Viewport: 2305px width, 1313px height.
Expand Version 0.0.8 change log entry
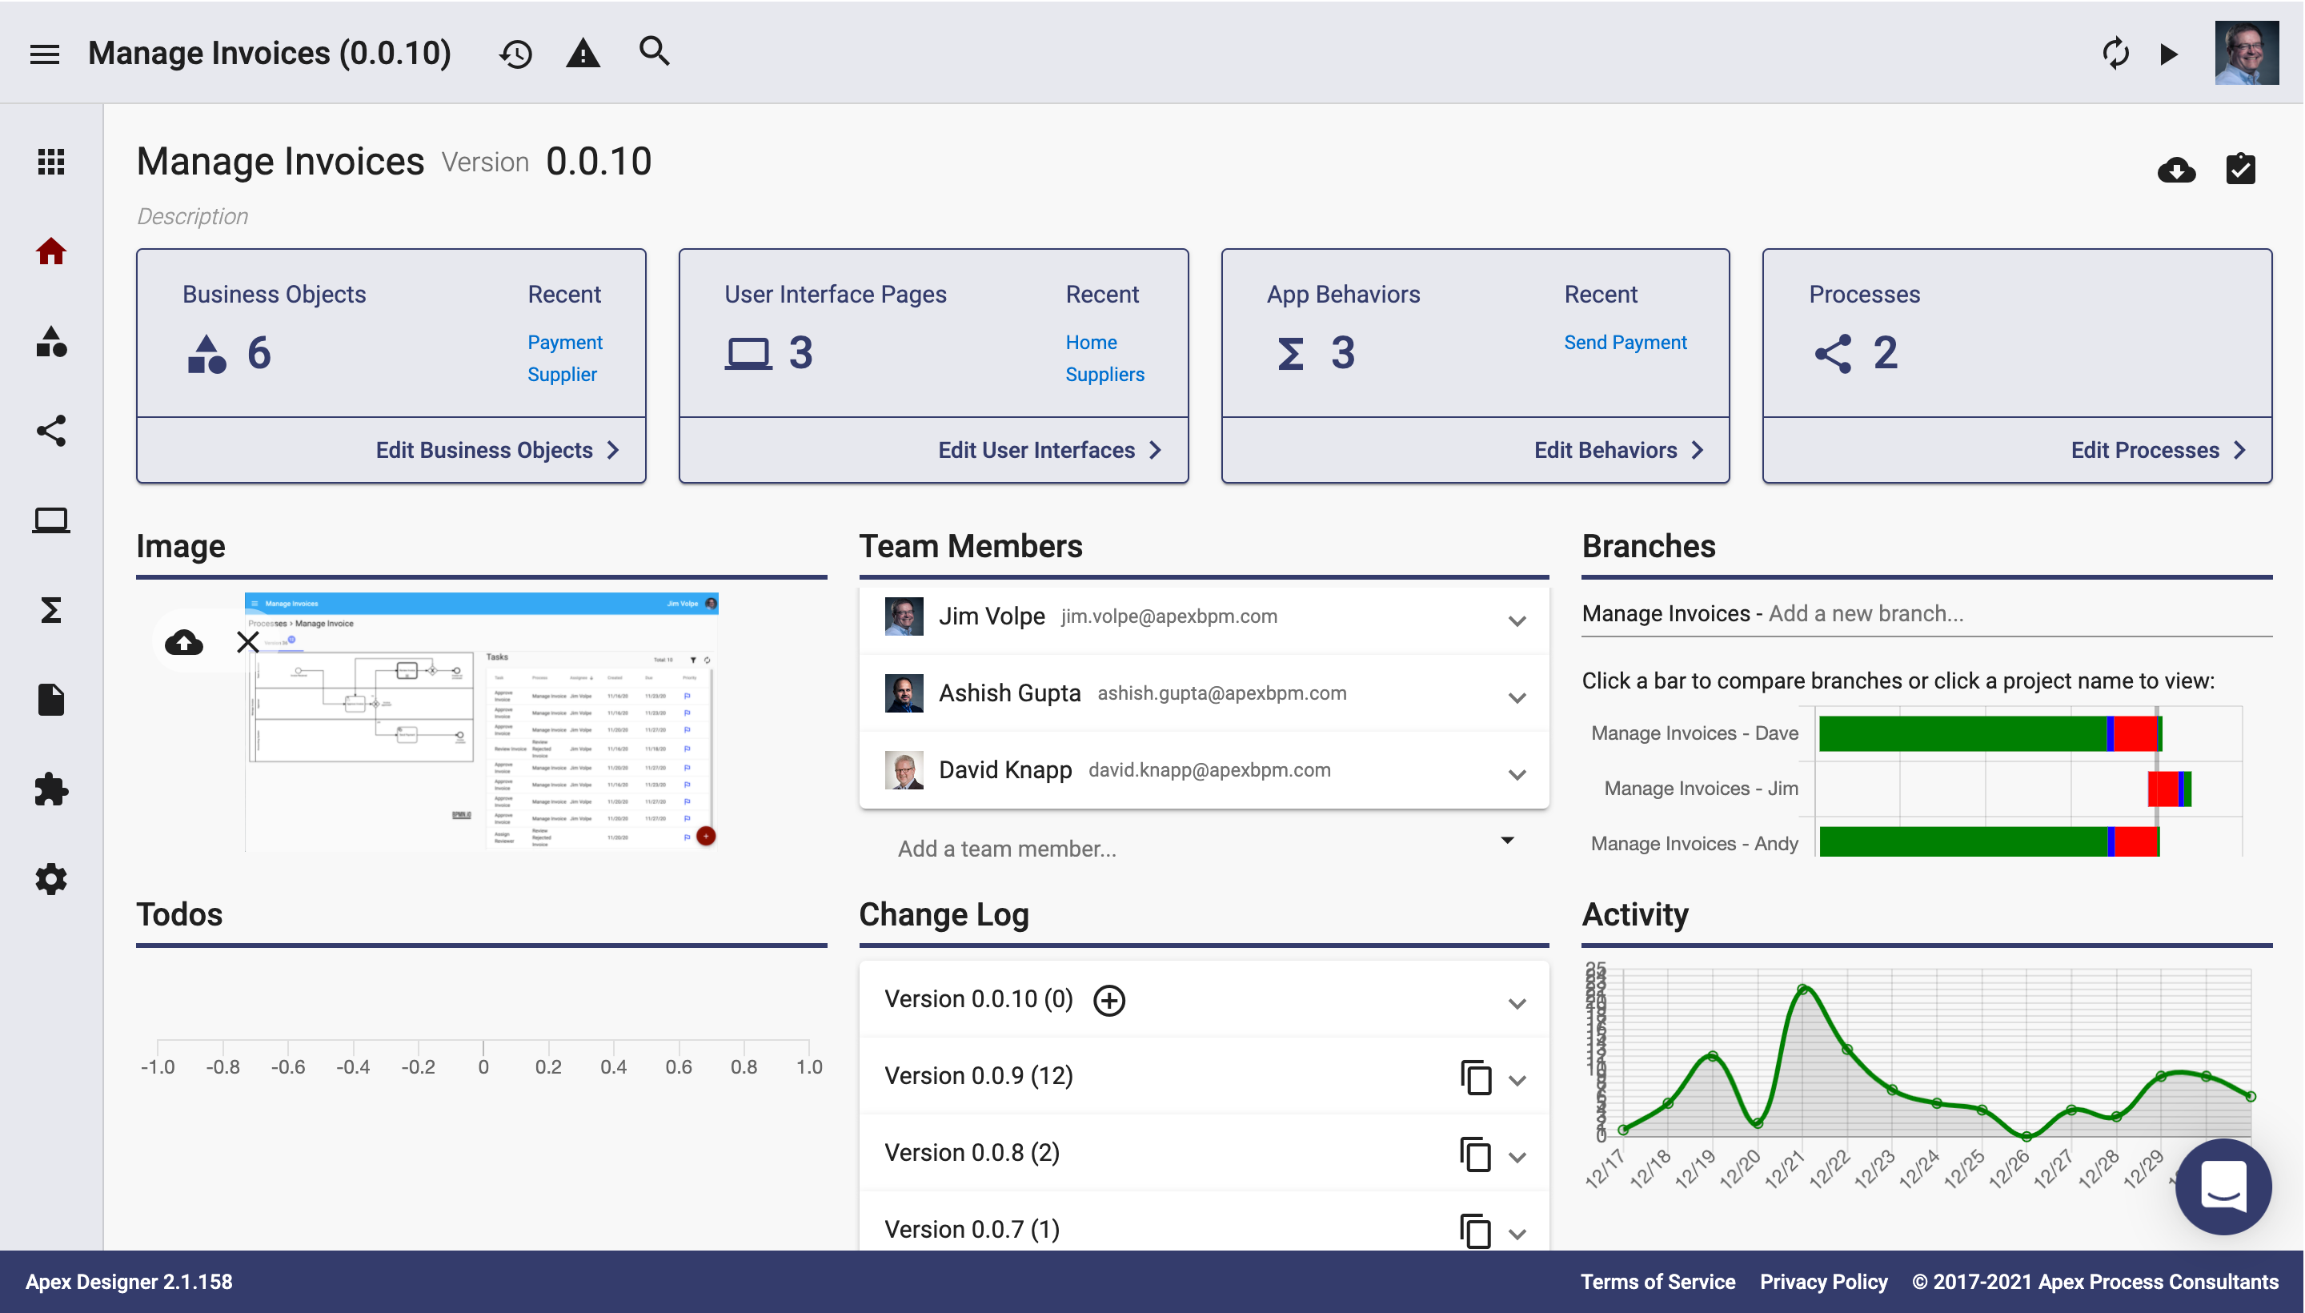point(1517,1157)
